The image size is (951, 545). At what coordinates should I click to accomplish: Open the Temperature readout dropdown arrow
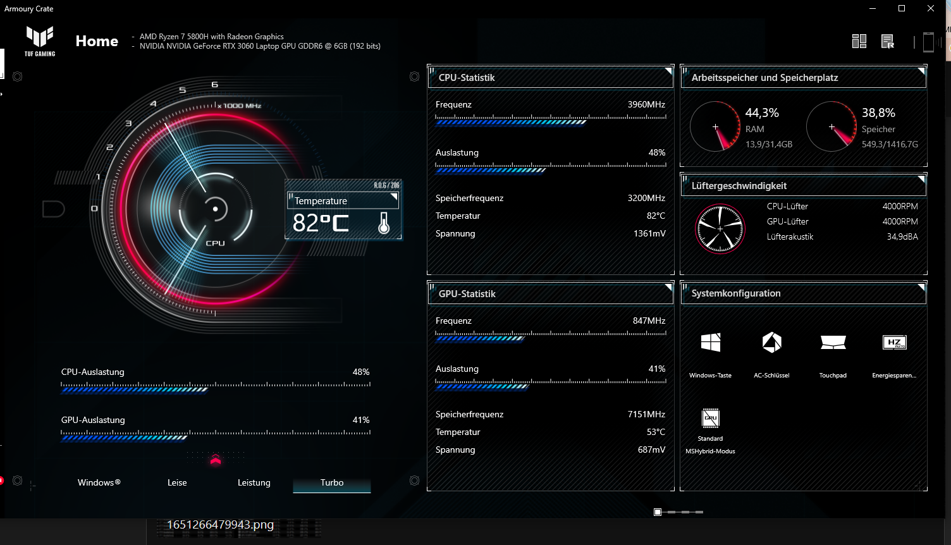(x=394, y=197)
